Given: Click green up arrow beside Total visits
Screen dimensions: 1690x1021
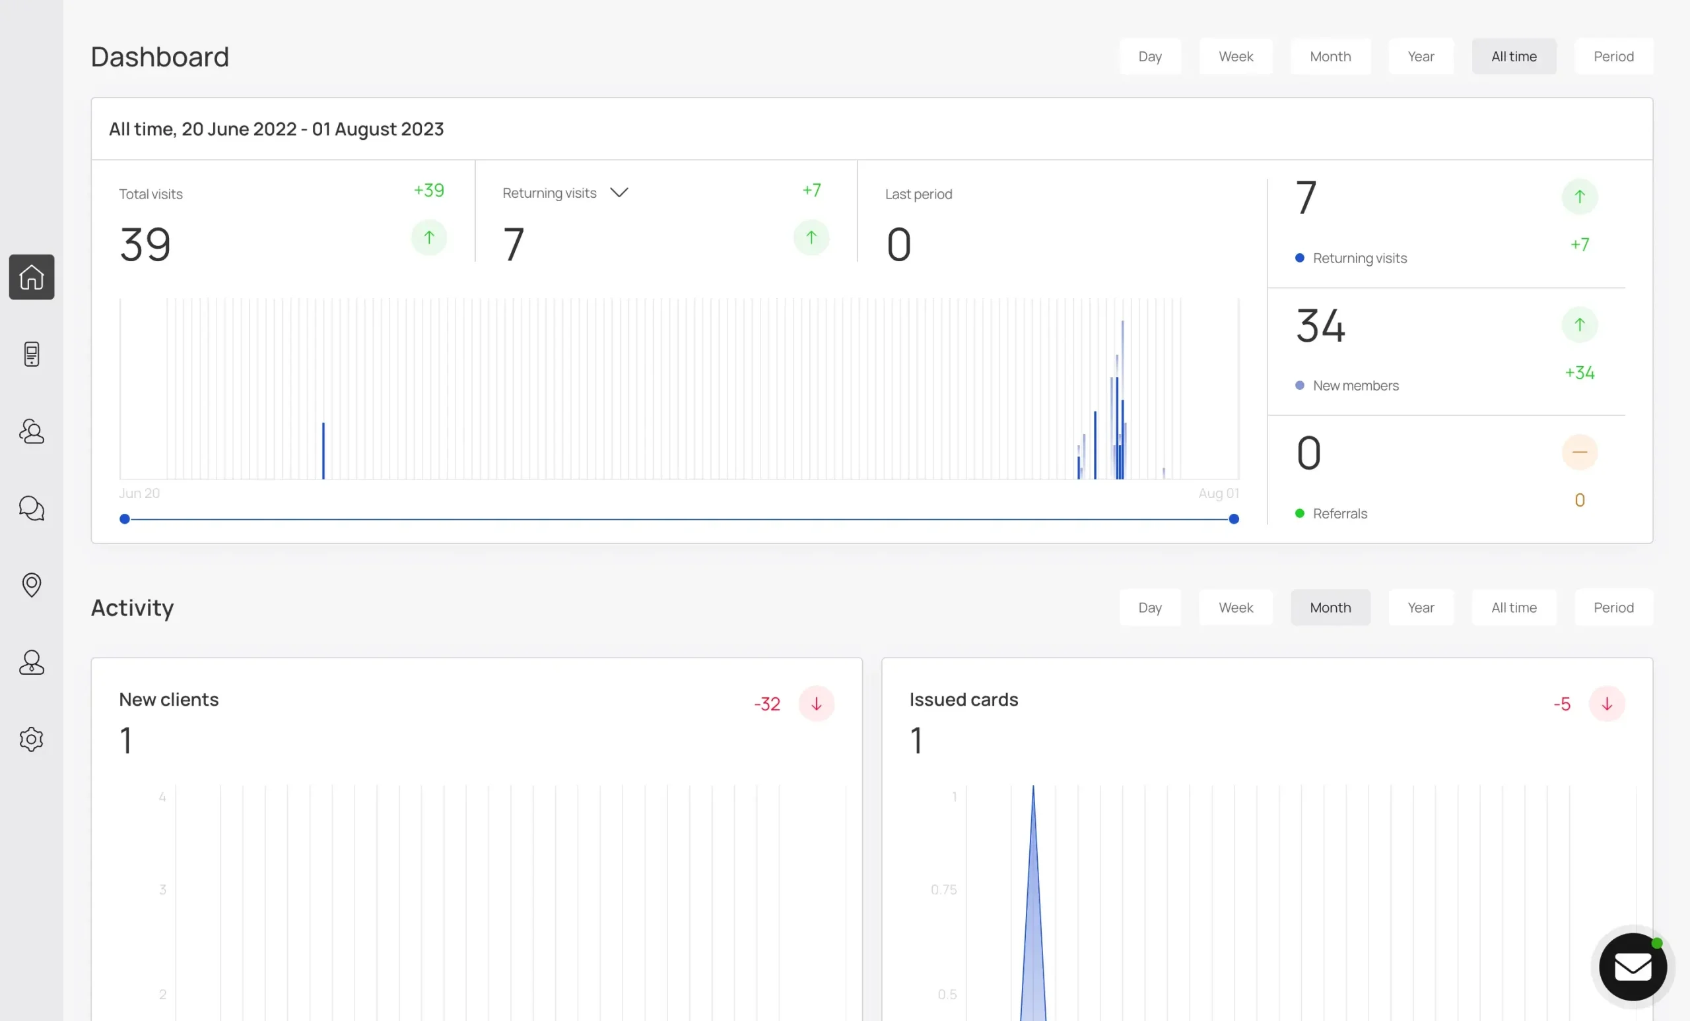Looking at the screenshot, I should coord(428,237).
